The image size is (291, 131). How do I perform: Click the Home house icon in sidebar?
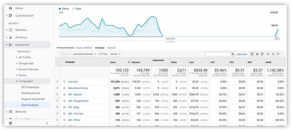11,8
